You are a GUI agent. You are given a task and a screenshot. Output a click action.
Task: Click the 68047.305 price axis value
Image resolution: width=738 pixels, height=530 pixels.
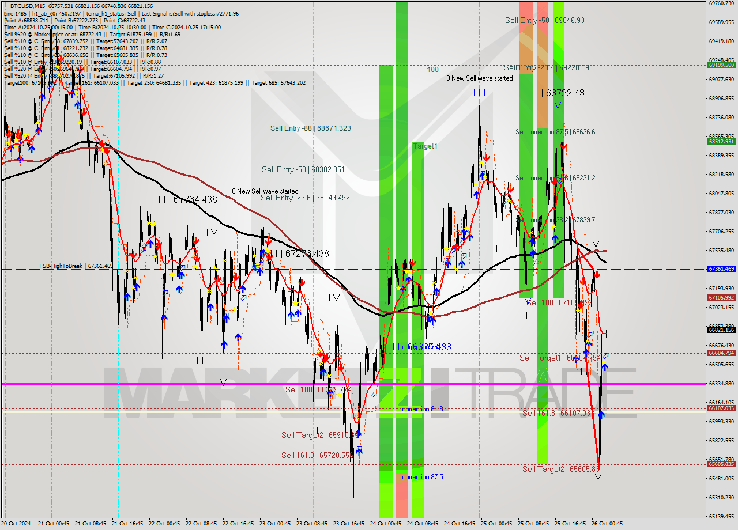[x=721, y=194]
